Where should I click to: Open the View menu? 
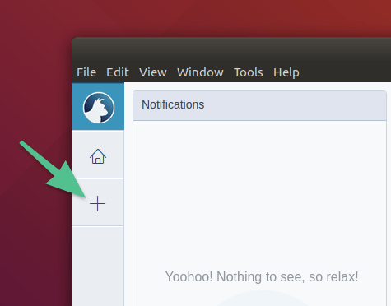click(x=153, y=72)
